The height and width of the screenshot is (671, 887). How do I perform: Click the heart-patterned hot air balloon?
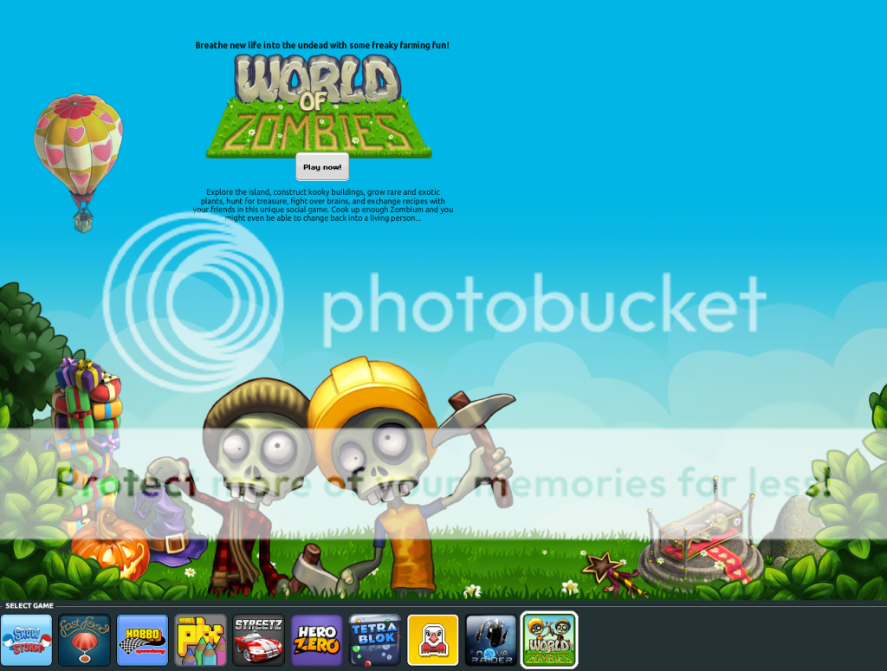pos(78,145)
